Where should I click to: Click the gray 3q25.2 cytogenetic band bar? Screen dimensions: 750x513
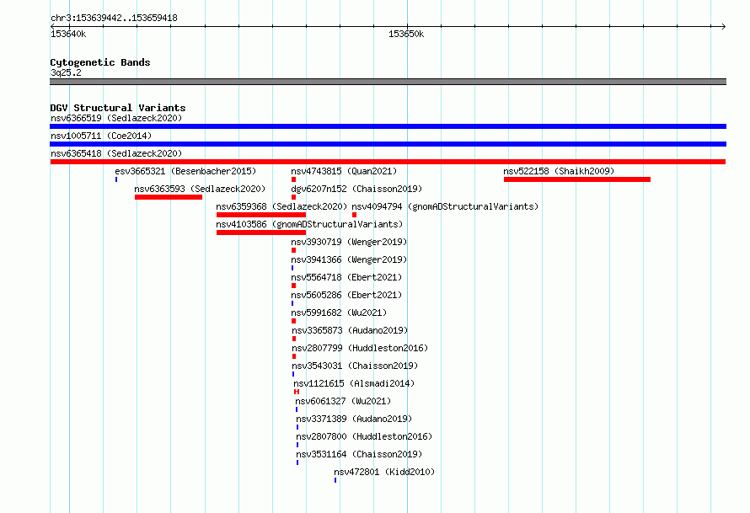coord(388,82)
